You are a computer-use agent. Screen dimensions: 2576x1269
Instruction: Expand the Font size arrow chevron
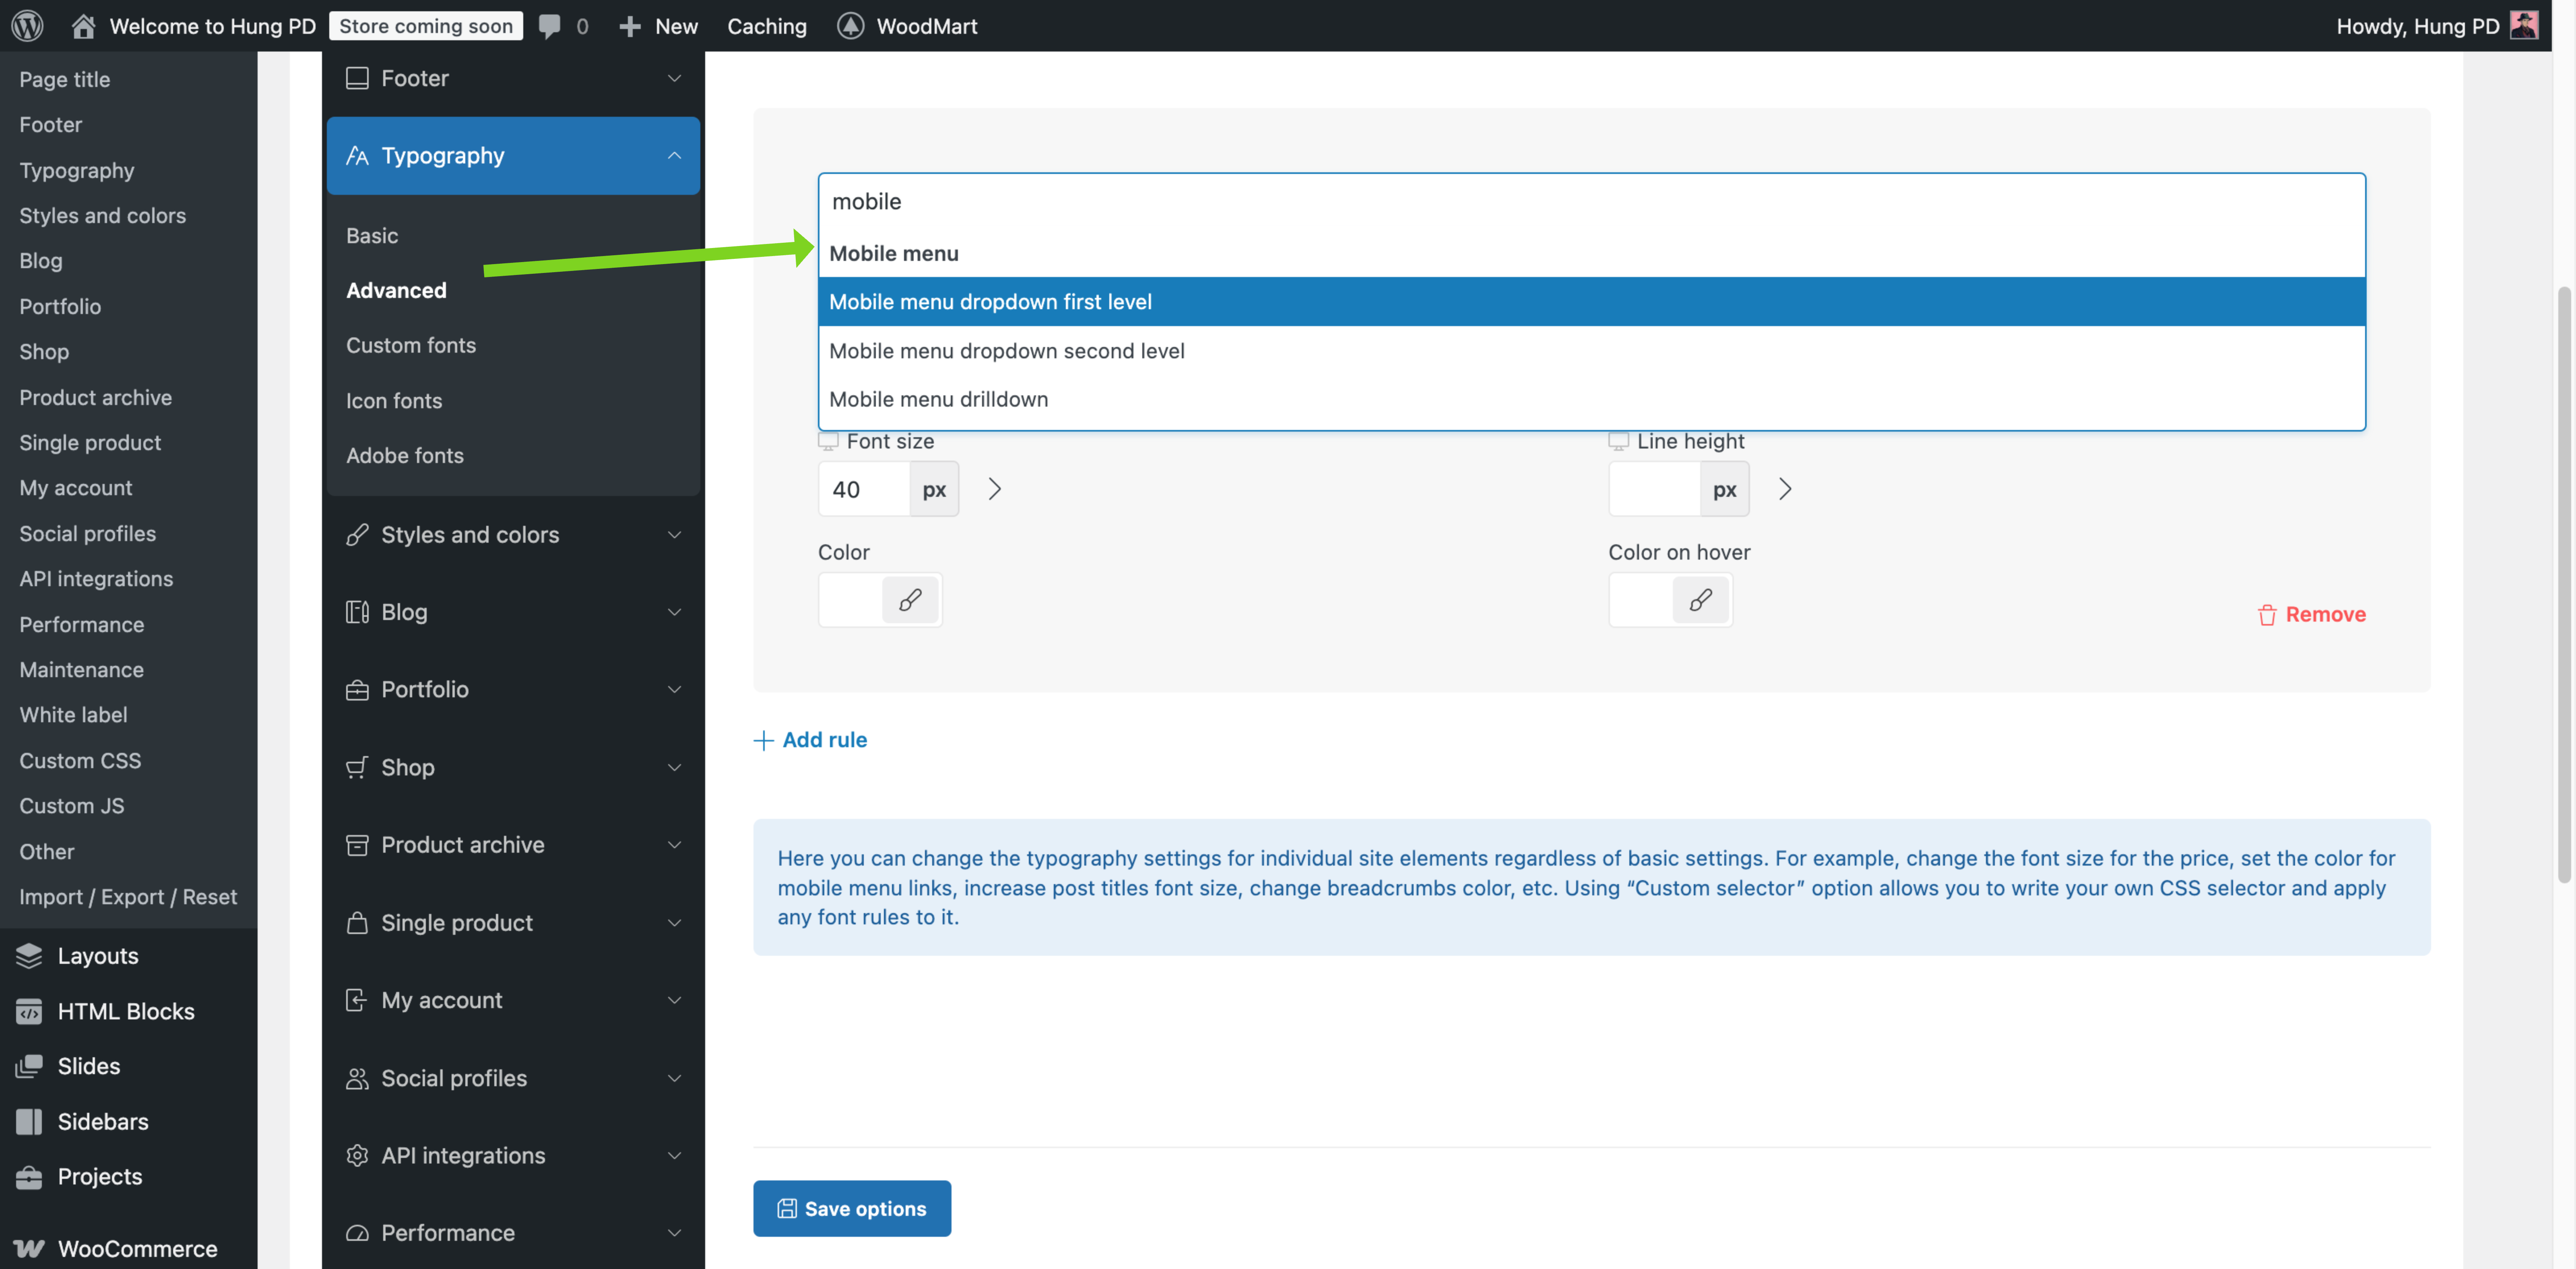[994, 489]
